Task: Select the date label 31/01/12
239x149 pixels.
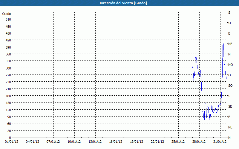Action: pos(220,142)
